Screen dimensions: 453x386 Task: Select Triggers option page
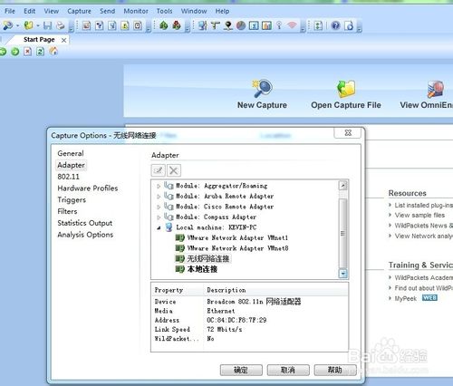click(72, 200)
